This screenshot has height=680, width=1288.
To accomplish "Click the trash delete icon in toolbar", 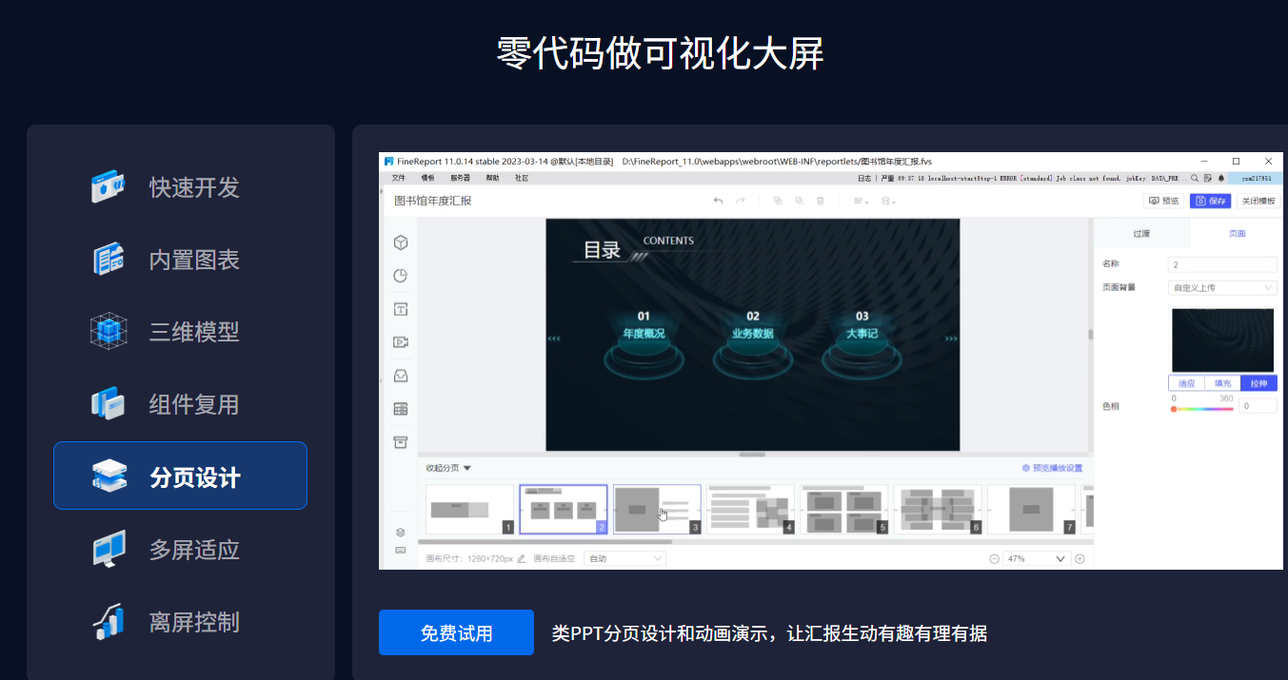I will tap(820, 201).
